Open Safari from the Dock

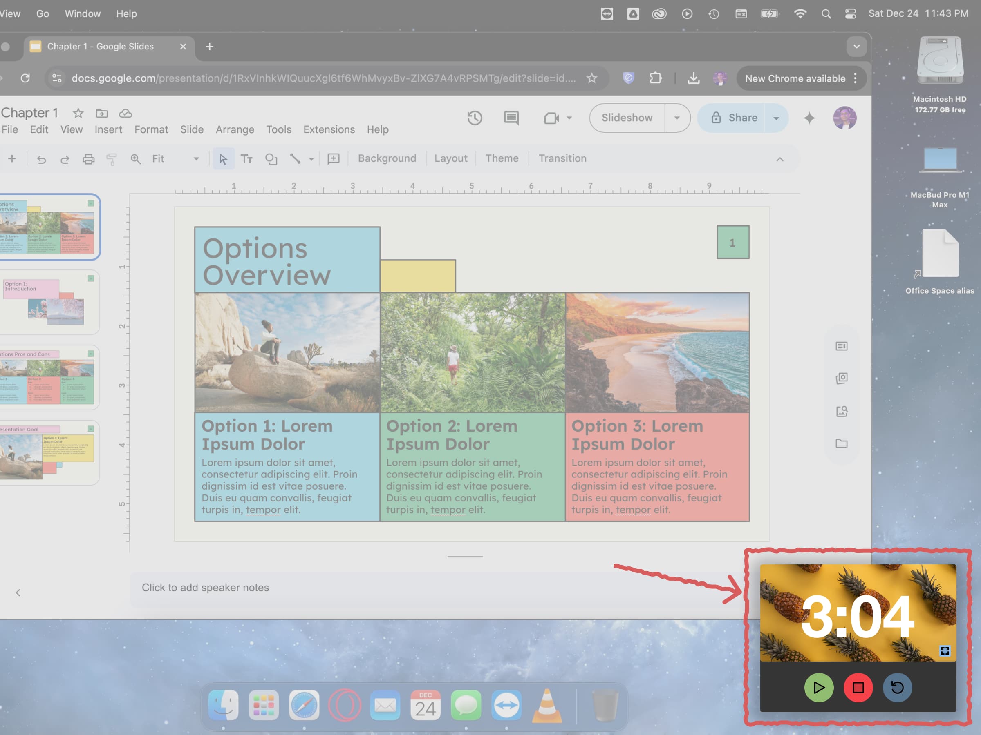304,705
